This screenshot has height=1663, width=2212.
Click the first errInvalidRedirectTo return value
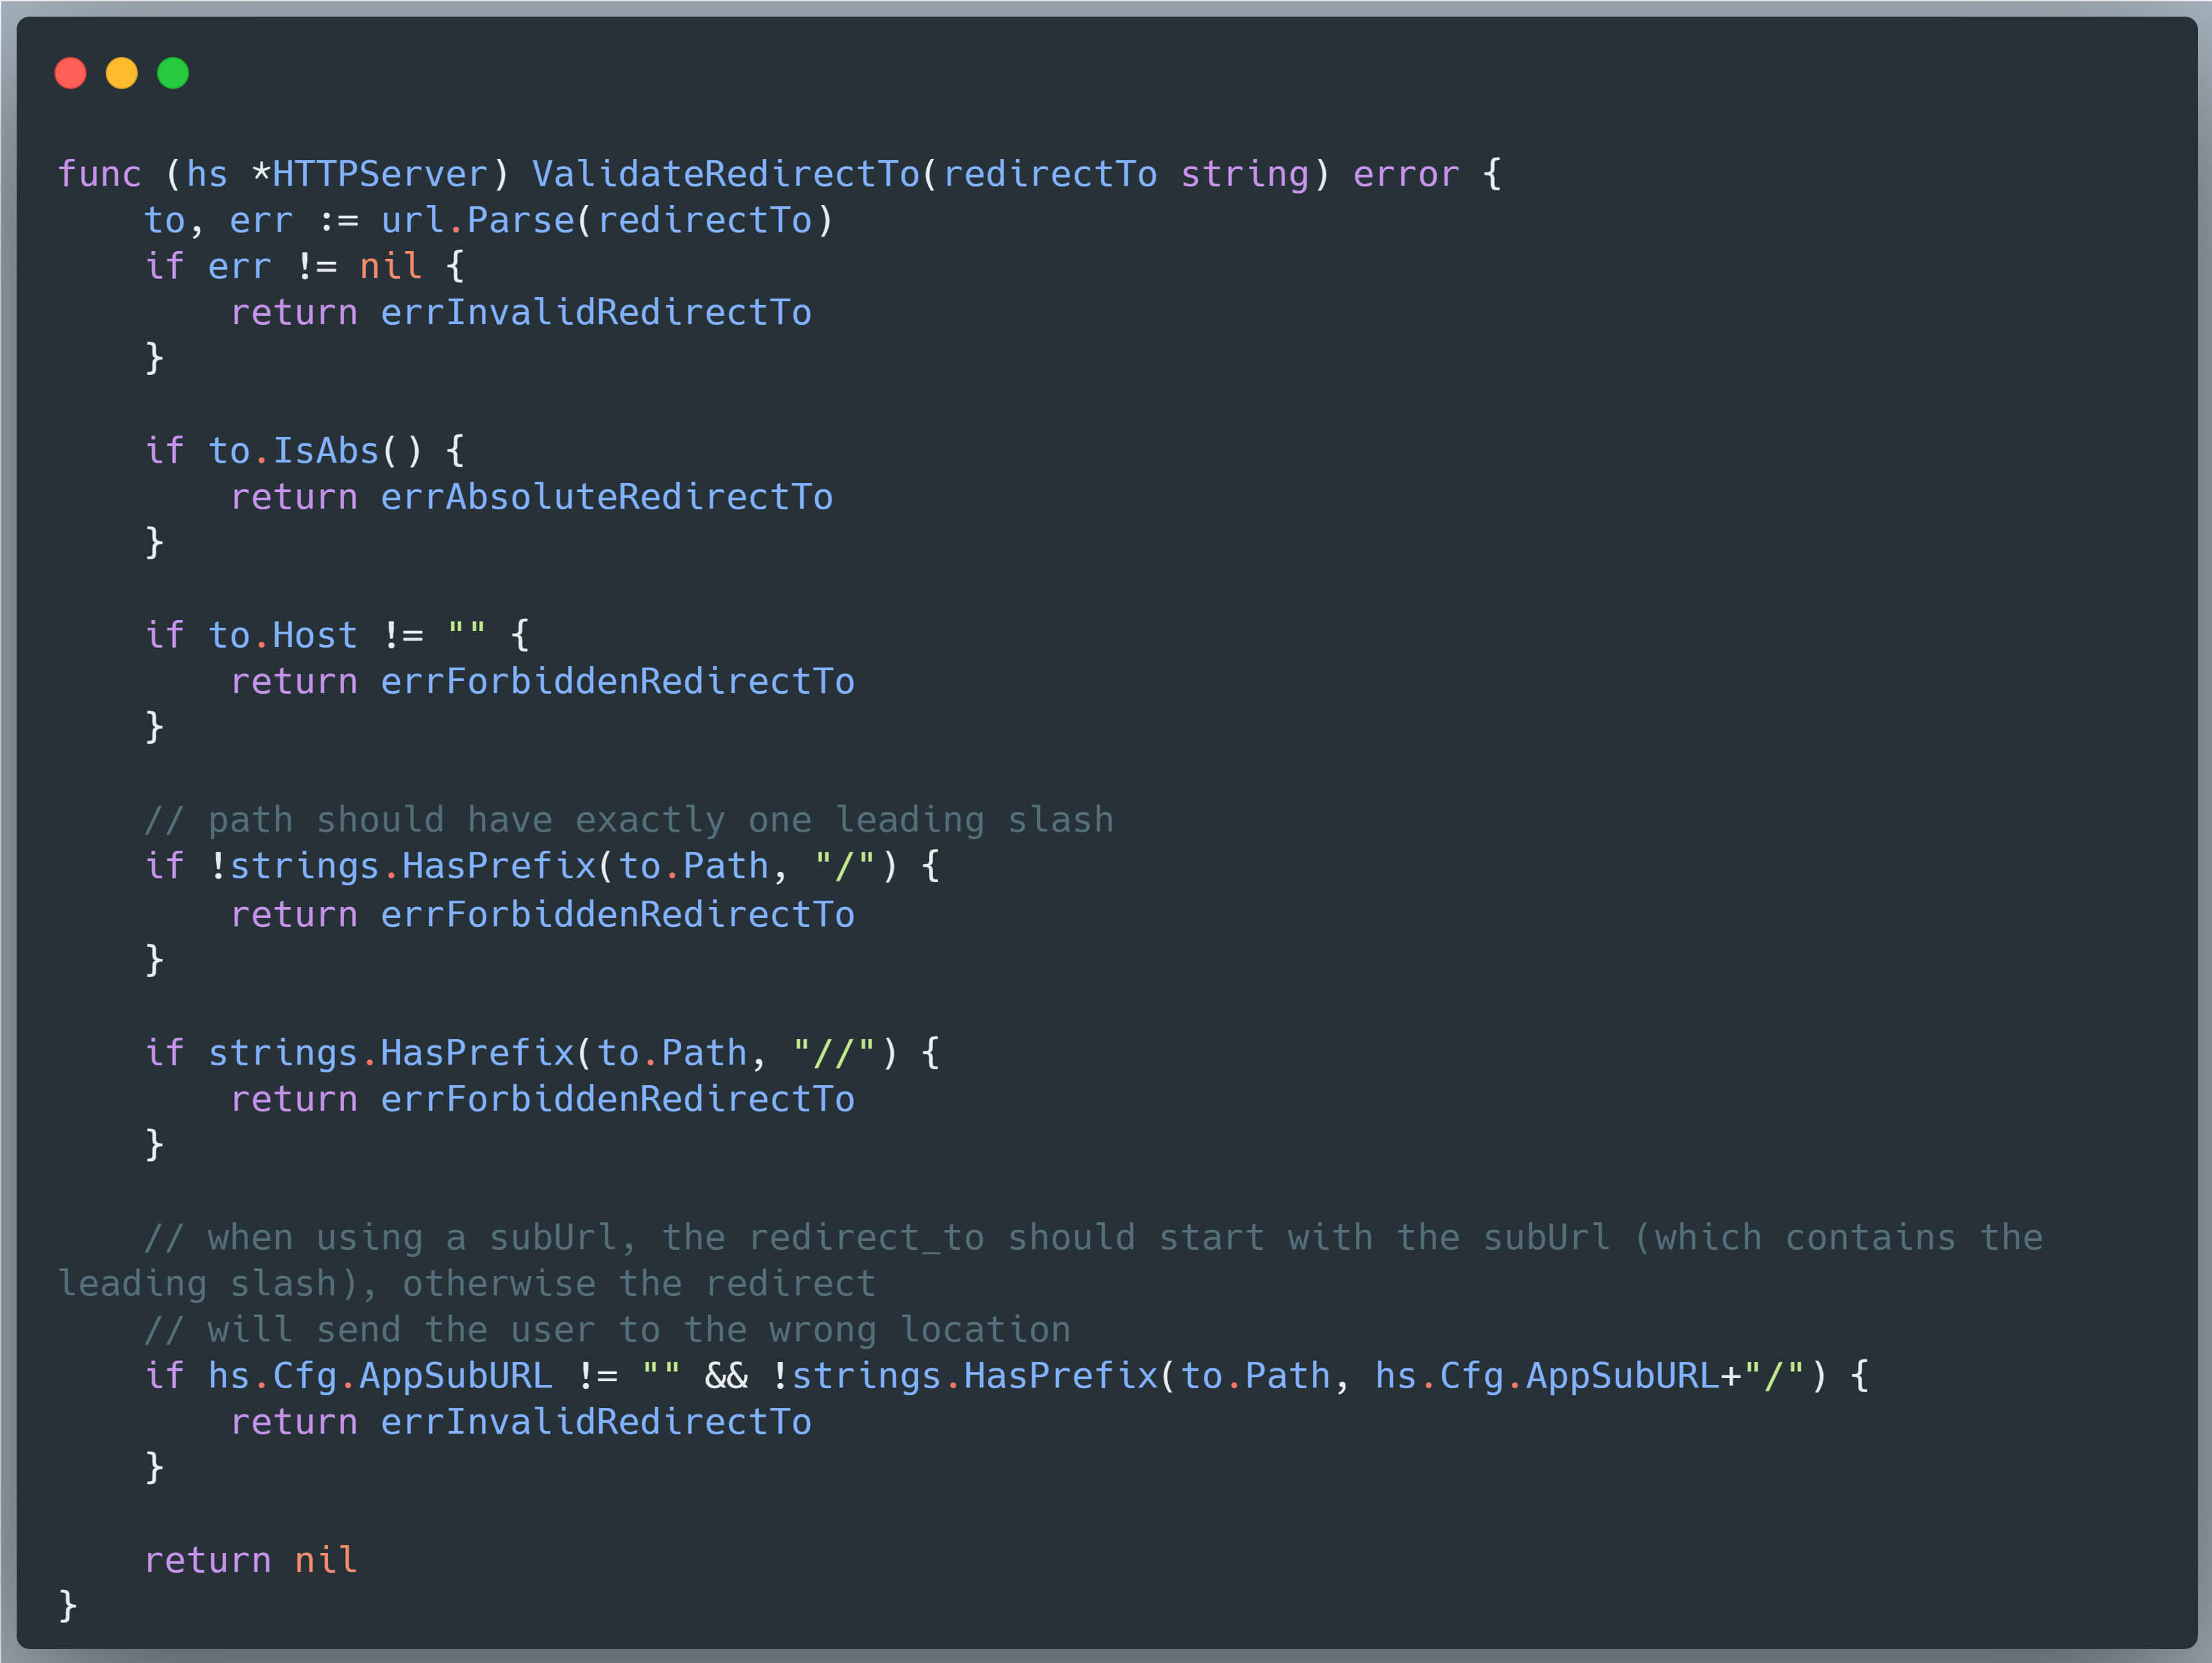pos(596,312)
